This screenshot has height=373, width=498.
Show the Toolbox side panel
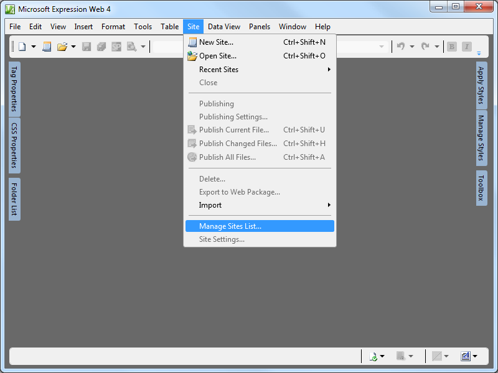point(481,188)
